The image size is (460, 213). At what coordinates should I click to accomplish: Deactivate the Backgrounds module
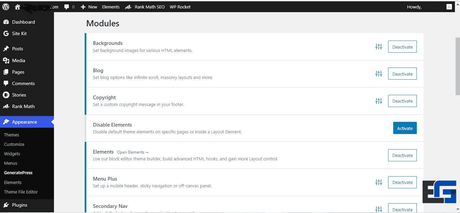tap(402, 47)
